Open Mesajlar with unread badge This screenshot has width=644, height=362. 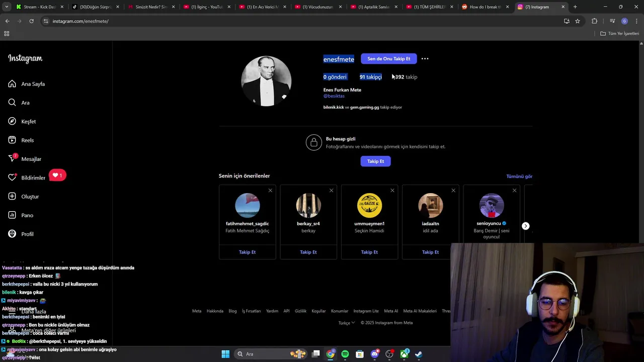pyautogui.click(x=25, y=159)
